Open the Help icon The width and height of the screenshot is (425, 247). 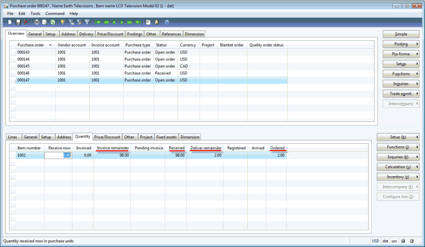click(167, 22)
